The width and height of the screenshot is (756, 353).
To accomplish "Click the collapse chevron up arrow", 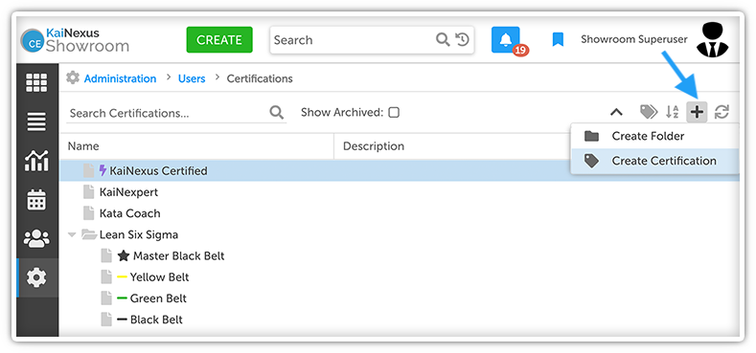I will (x=616, y=113).
